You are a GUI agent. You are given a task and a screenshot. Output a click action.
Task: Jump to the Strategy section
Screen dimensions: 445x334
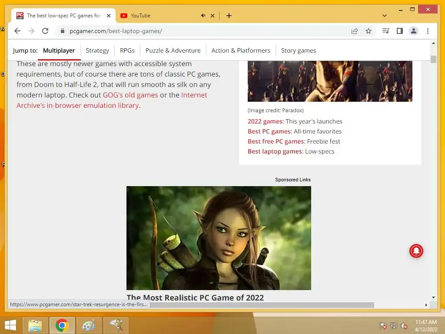(x=97, y=50)
